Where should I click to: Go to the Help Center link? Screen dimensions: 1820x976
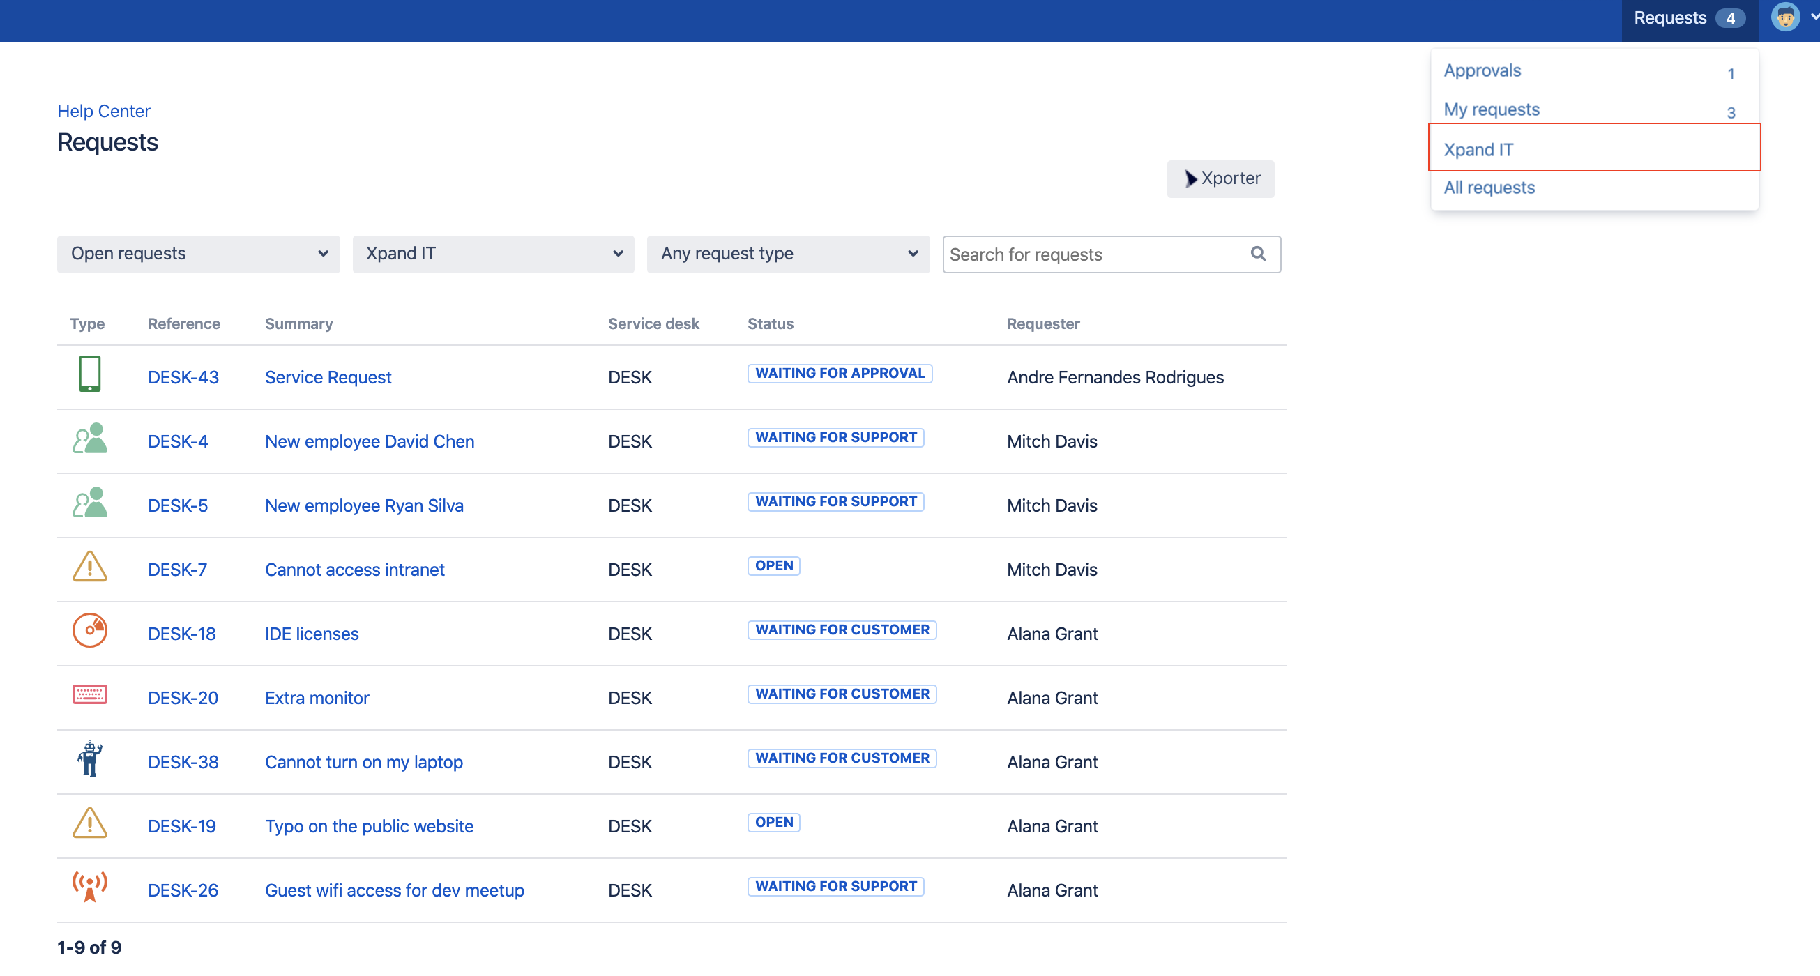[x=103, y=111]
